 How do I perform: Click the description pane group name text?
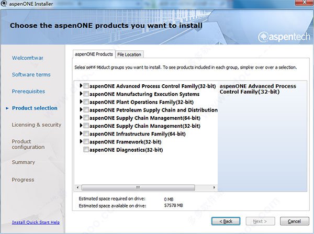click(257, 89)
